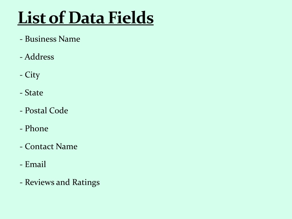The width and height of the screenshot is (292, 219).
Task: Select the Contact Name entry
Action: click(48, 146)
